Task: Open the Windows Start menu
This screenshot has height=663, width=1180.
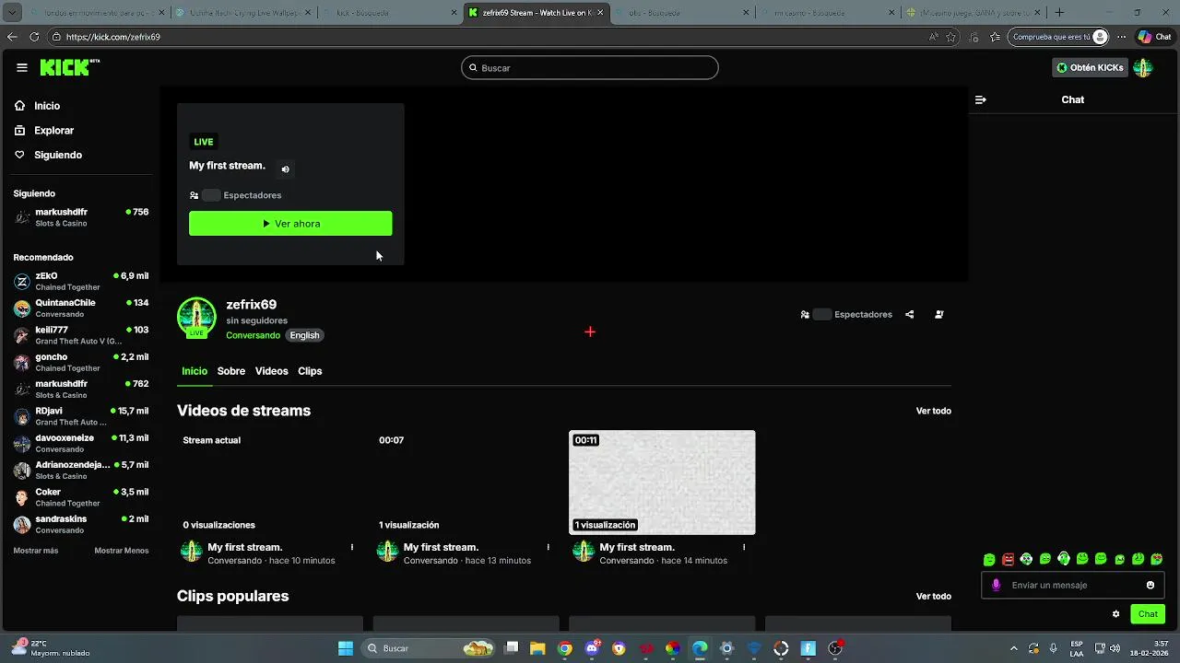Action: tap(346, 648)
